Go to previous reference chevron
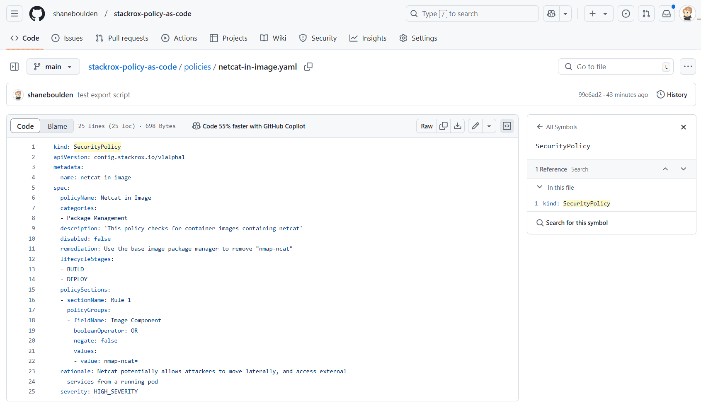 coord(665,169)
